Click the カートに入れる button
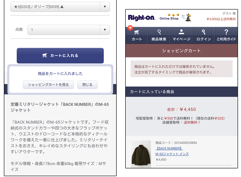The height and width of the screenshot is (177, 241). pyautogui.click(x=60, y=56)
